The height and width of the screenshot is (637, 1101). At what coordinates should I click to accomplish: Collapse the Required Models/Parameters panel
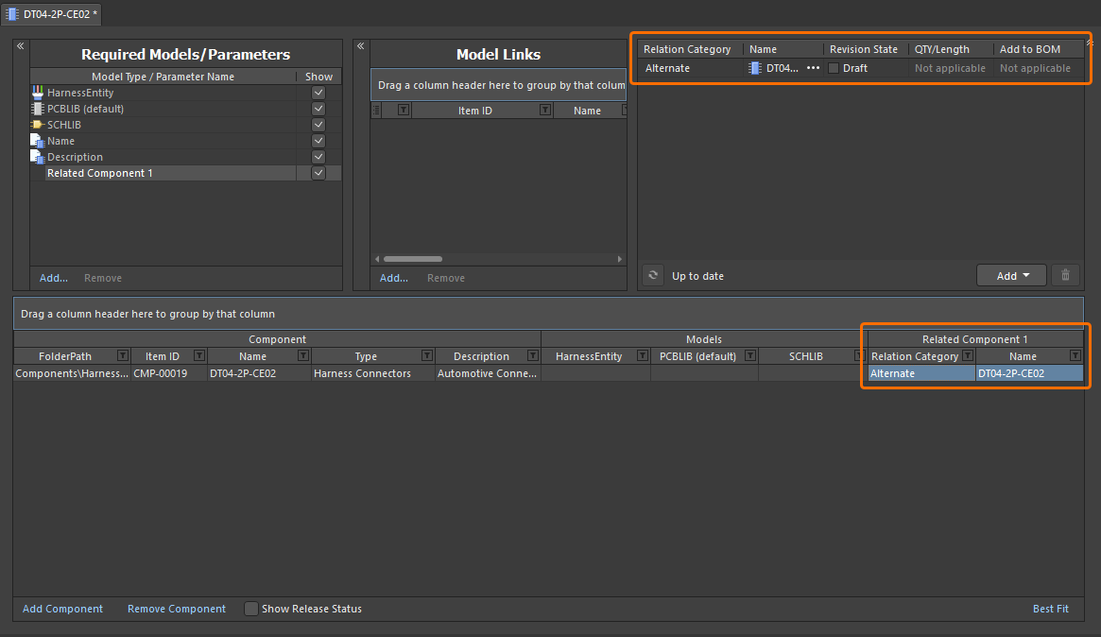[x=21, y=46]
